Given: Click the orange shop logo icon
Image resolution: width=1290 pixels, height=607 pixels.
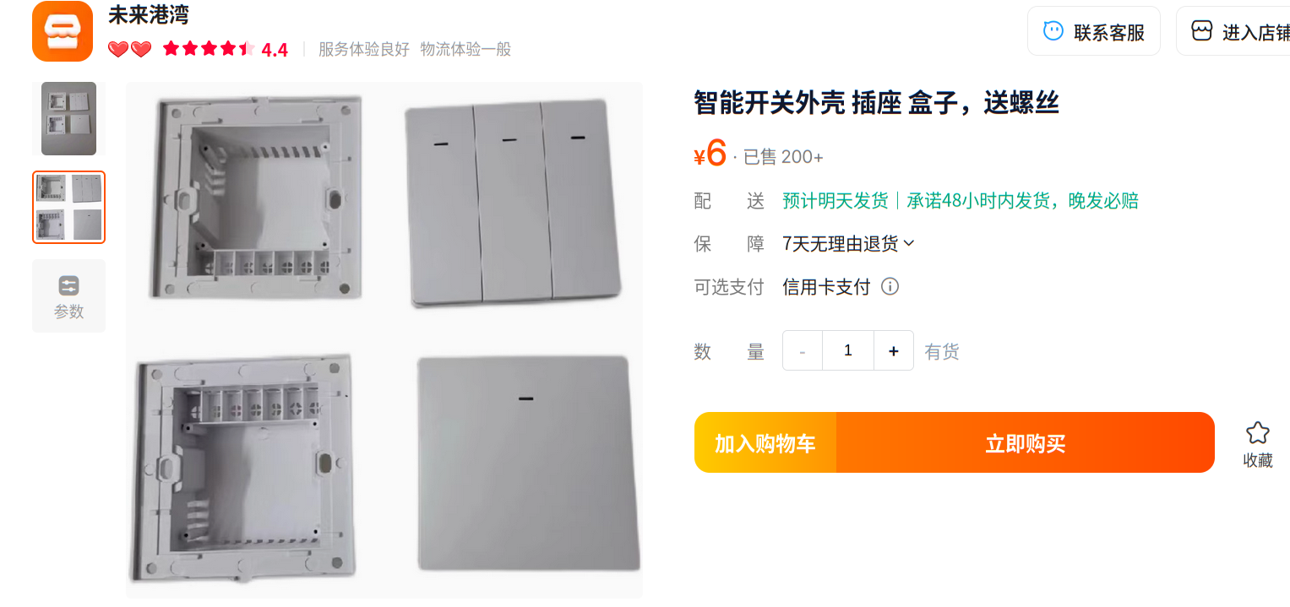Looking at the screenshot, I should click(63, 31).
